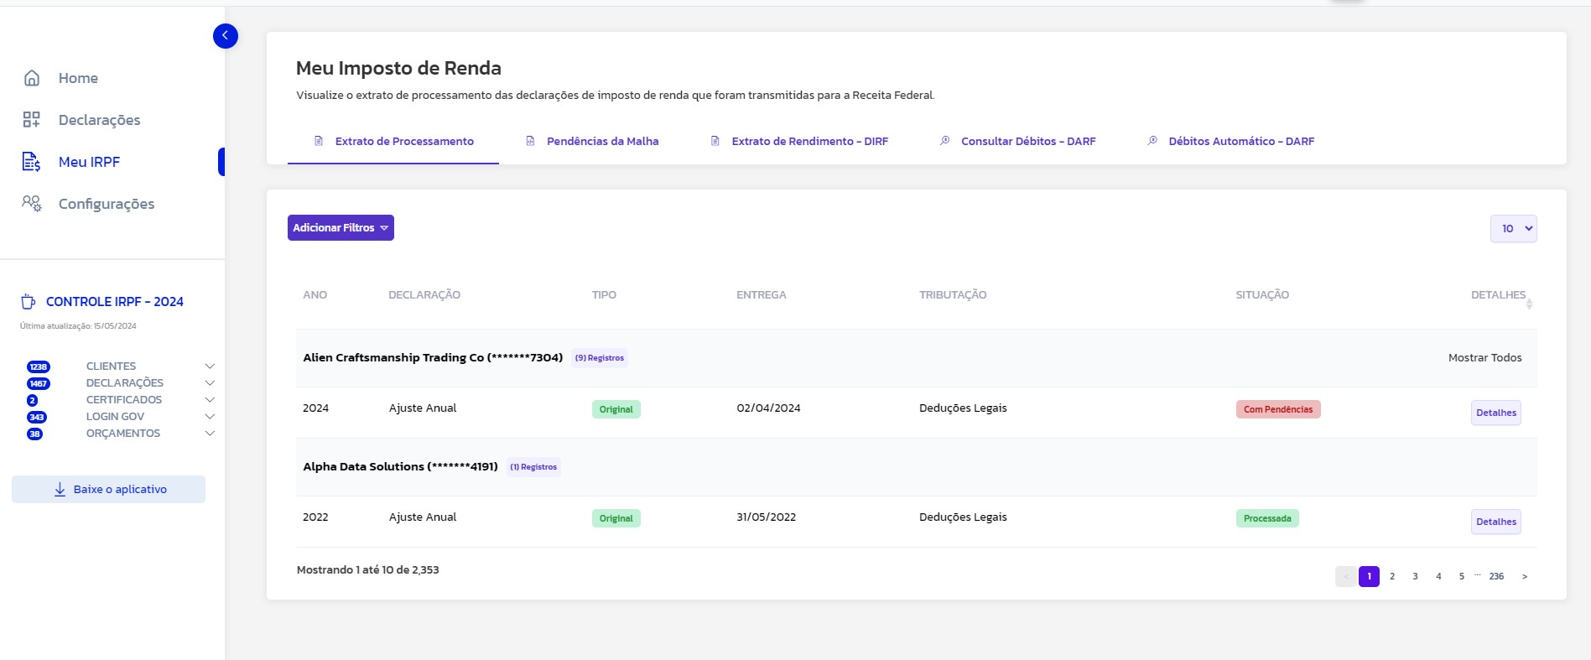Go to page 5 of results
The height and width of the screenshot is (660, 1591).
(x=1461, y=577)
